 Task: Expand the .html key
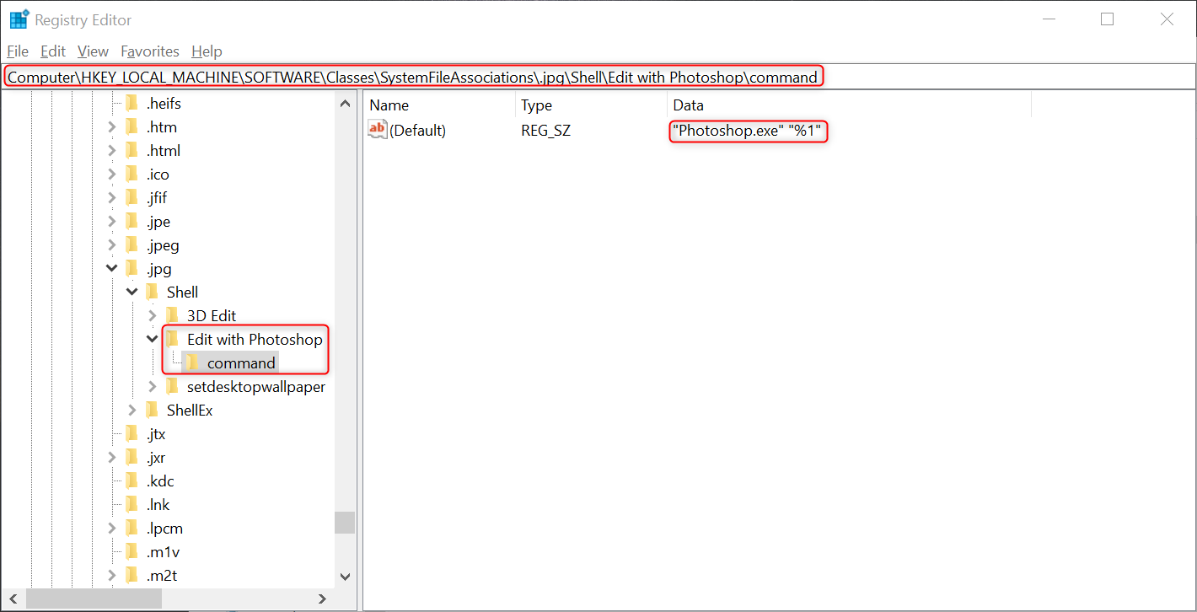tap(112, 151)
